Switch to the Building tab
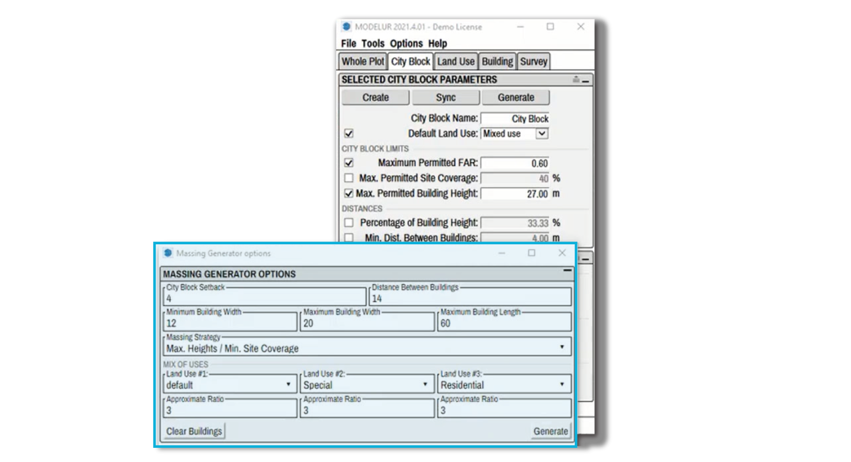Viewport: 851px width, 462px height. pos(497,62)
